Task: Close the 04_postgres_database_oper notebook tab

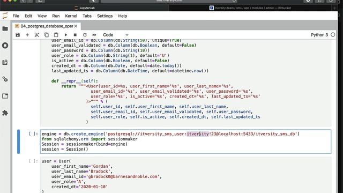Action: point(76,26)
